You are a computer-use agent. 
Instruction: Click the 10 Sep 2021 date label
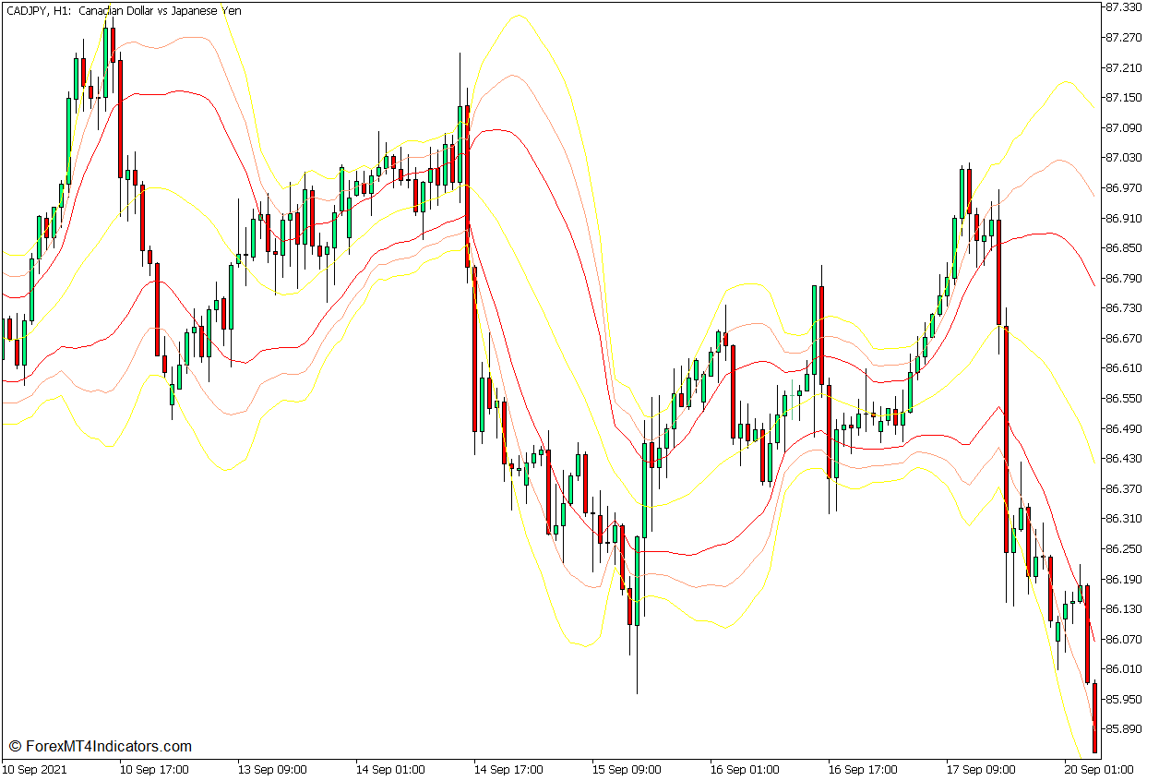pyautogui.click(x=35, y=769)
